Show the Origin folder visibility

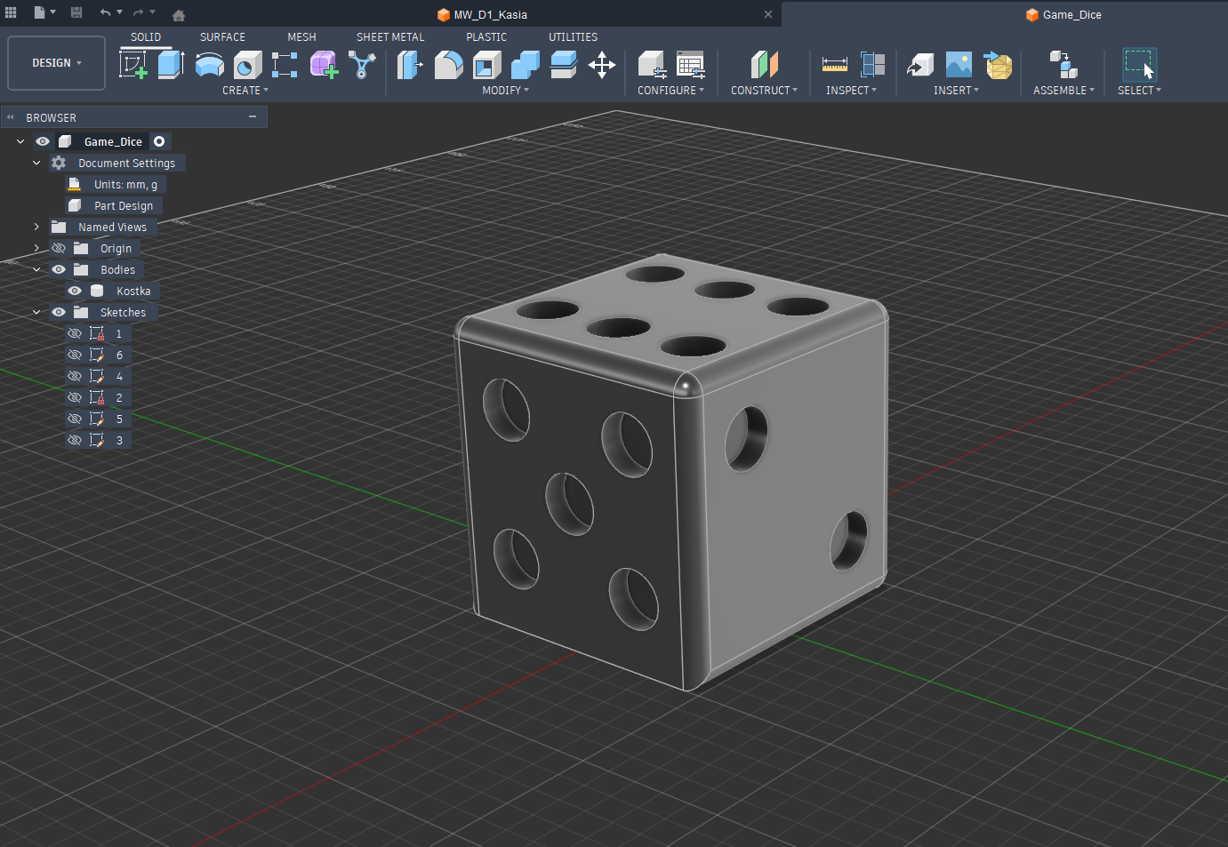[x=59, y=248]
